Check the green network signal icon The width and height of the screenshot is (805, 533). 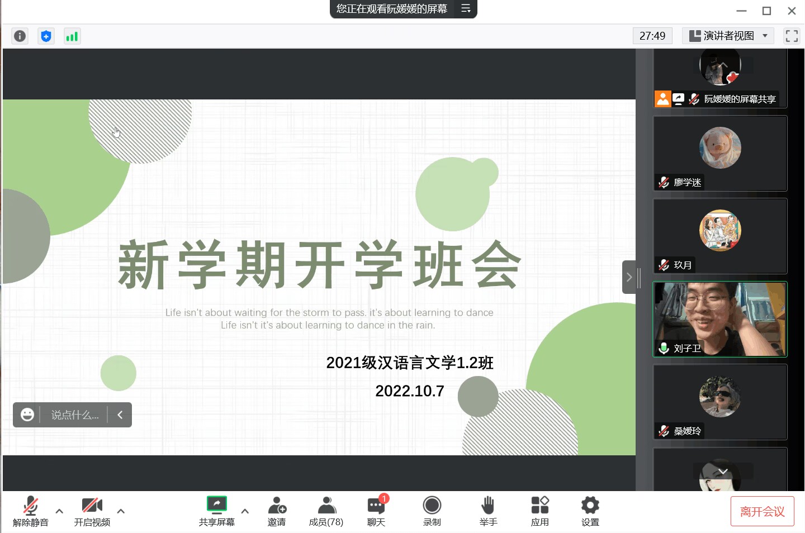(72, 36)
